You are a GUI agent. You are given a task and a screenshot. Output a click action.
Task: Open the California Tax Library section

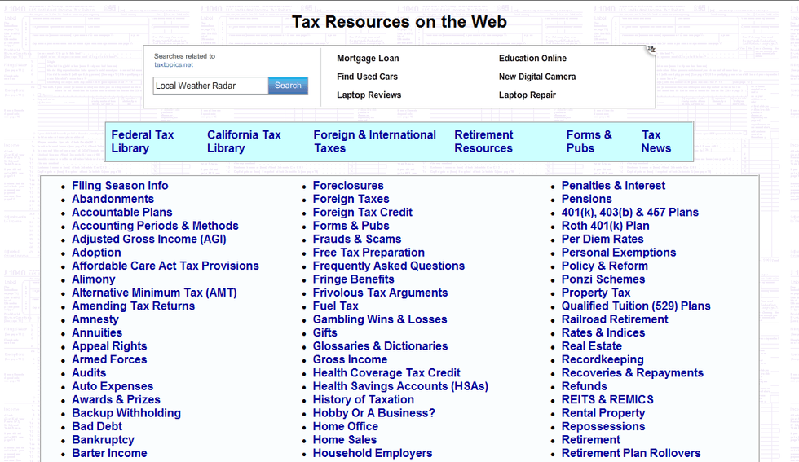(x=244, y=142)
